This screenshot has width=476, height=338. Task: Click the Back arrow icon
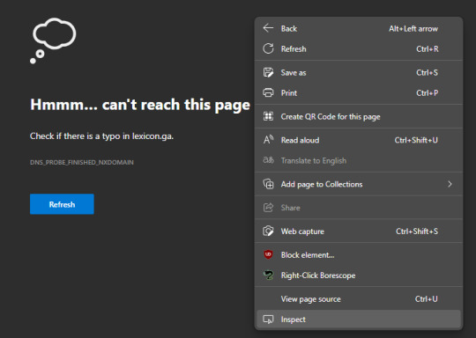(x=268, y=28)
